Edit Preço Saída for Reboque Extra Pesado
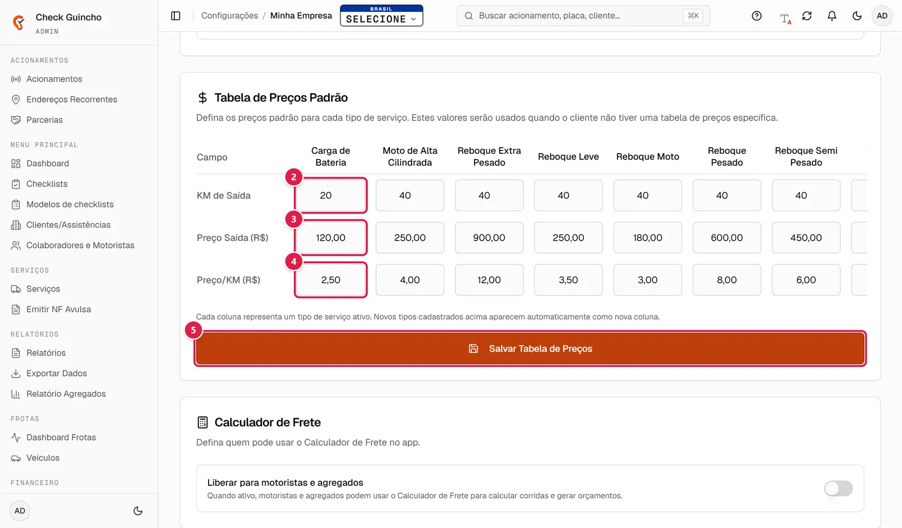This screenshot has width=902, height=528. 489,238
